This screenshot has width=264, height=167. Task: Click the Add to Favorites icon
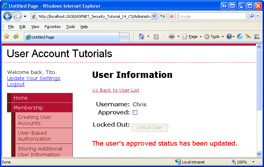[16, 36]
